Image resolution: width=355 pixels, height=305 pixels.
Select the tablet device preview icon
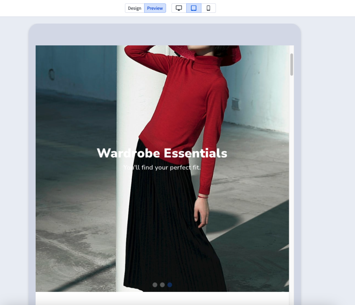pos(194,8)
